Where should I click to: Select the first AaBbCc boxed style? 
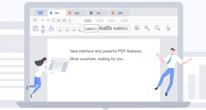pos(91,28)
